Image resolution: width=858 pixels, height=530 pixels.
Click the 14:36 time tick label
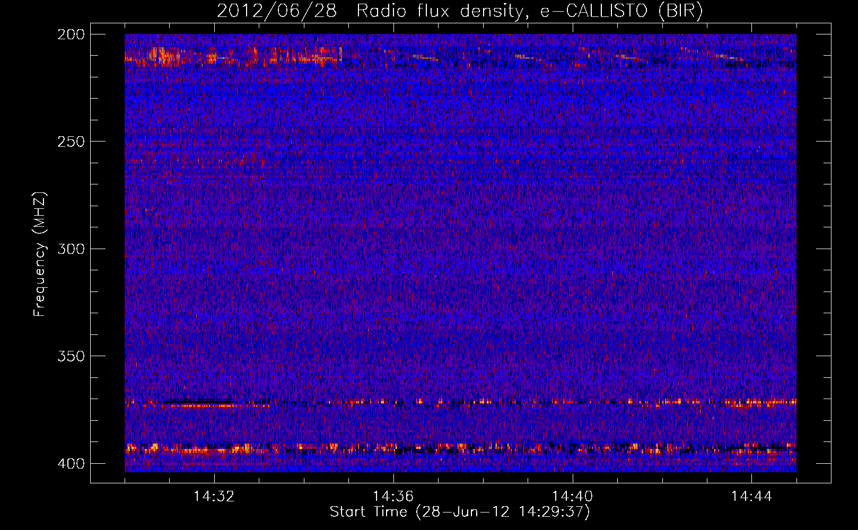393,497
